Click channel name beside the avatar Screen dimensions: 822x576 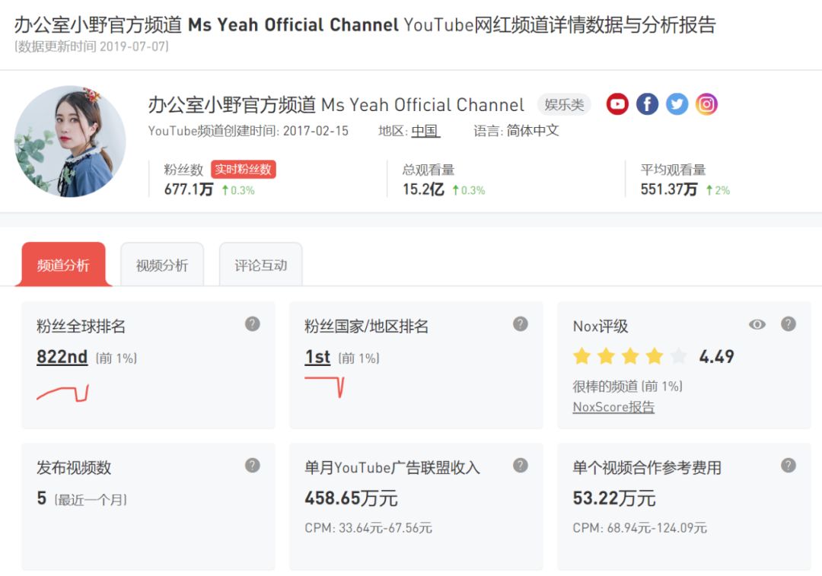336,105
